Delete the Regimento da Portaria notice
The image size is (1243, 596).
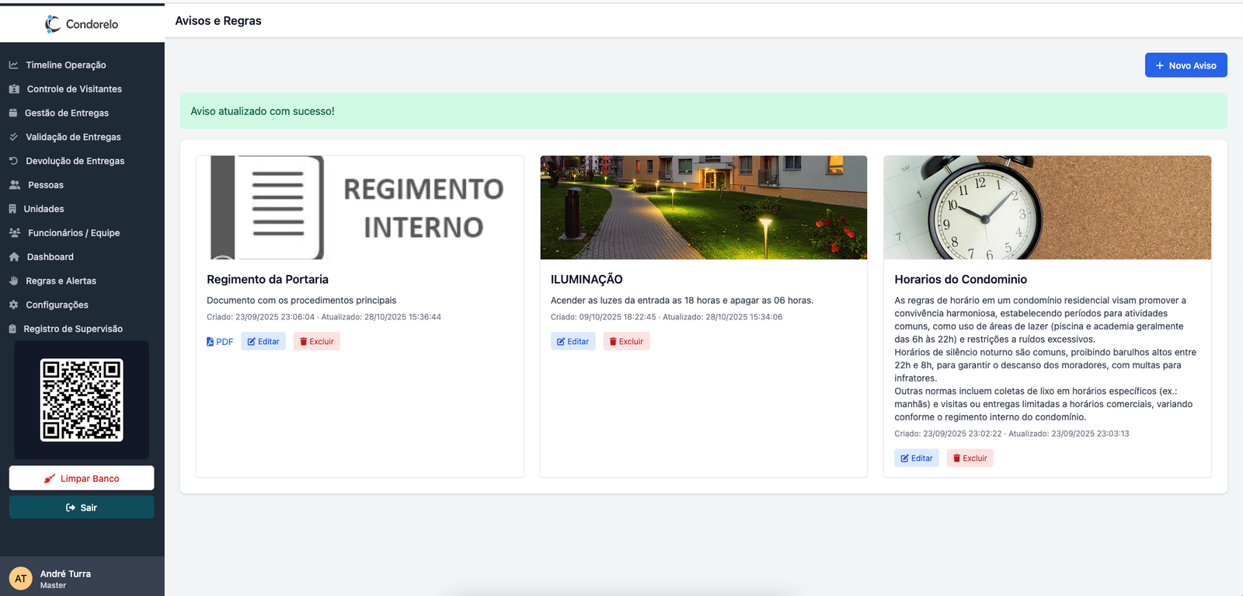(x=317, y=342)
